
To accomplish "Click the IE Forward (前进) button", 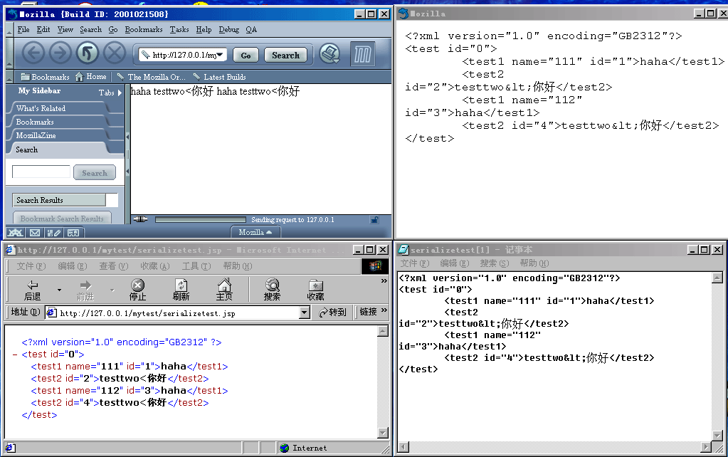I will click(x=85, y=290).
